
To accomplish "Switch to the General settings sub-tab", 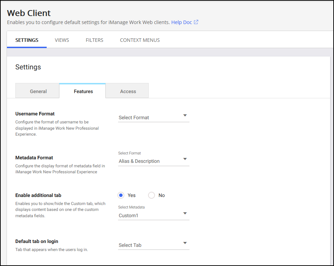I will 38,91.
